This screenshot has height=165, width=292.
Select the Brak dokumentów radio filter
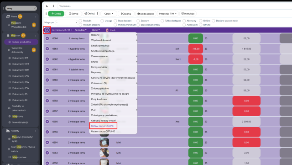pos(138,25)
